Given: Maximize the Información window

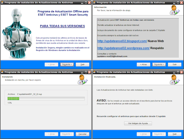Looking at the screenshot, I should click(x=178, y=3).
